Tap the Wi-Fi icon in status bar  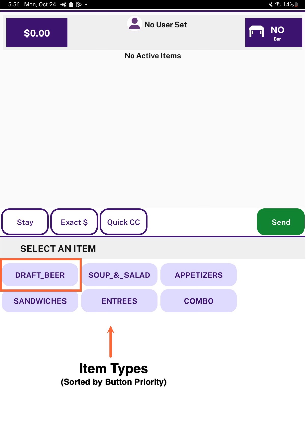[x=278, y=4]
